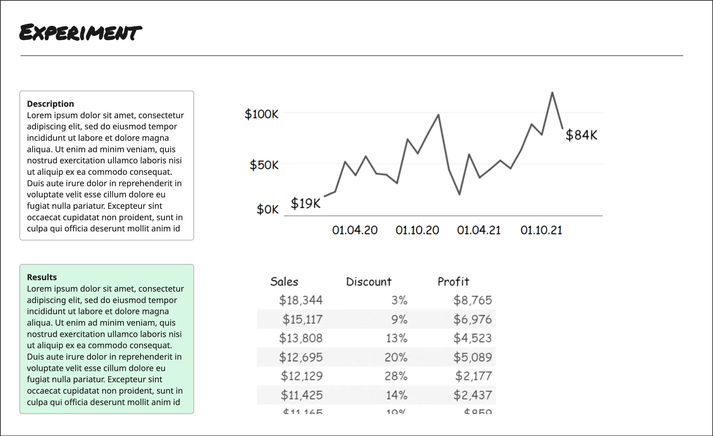The image size is (713, 436).
Task: Click the $0K y-axis label
Action: pyautogui.click(x=267, y=209)
